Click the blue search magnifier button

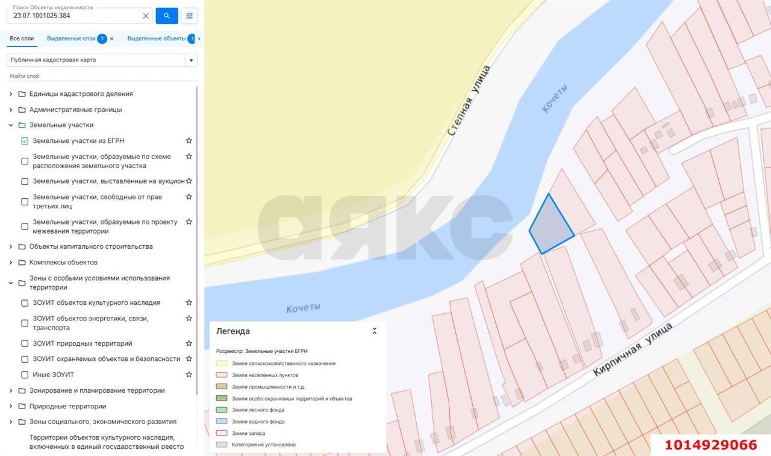(167, 16)
